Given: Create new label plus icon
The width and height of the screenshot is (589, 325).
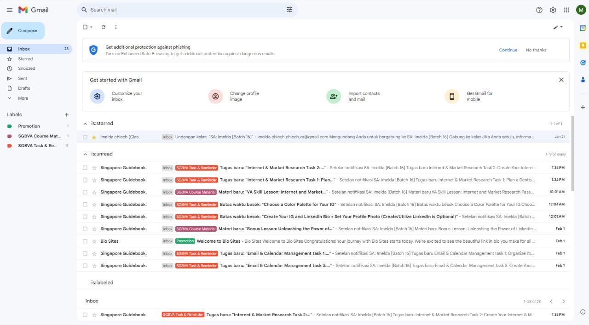Looking at the screenshot, I should pos(66,114).
